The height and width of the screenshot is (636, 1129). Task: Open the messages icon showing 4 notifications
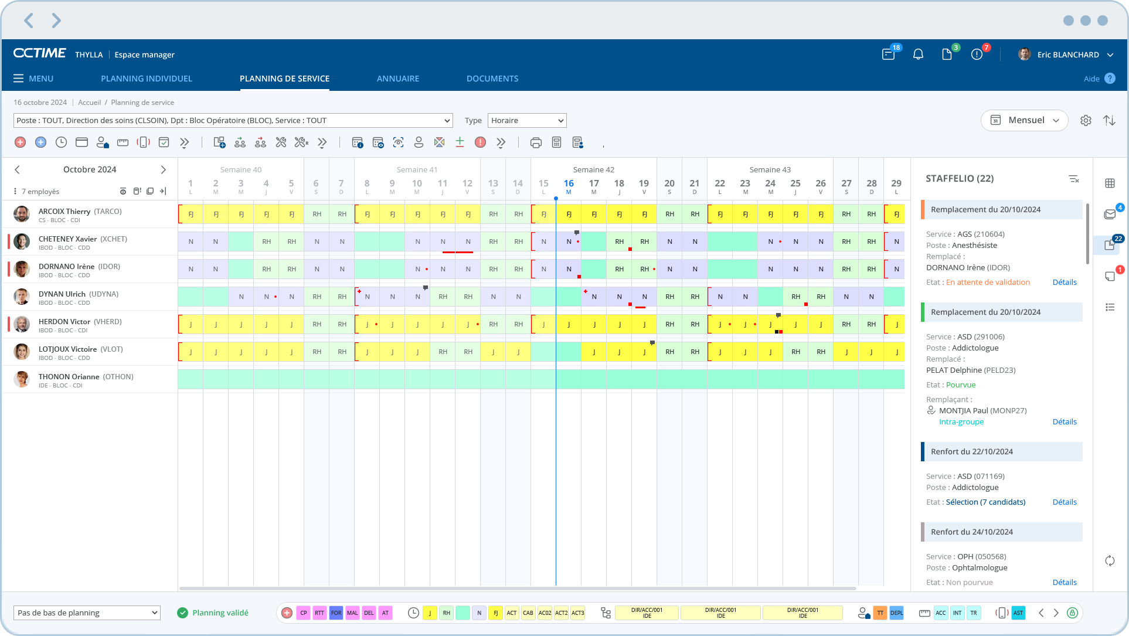click(x=1110, y=215)
